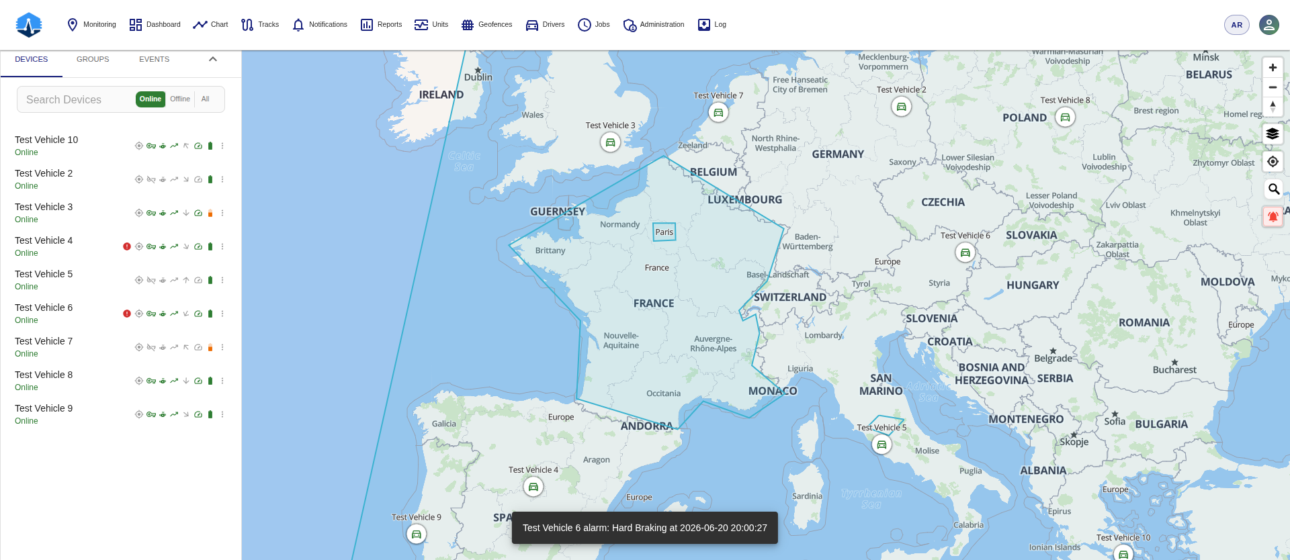Center map on current location
1290x560 pixels.
pos(1273,161)
